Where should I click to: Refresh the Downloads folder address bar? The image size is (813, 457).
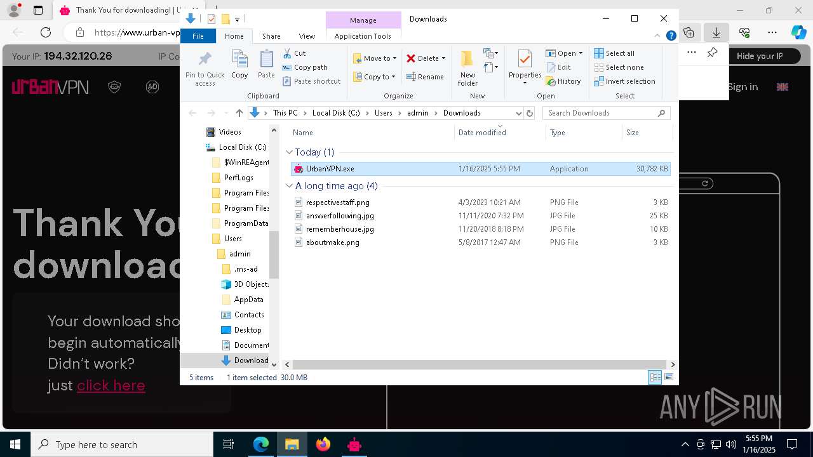[x=530, y=113]
